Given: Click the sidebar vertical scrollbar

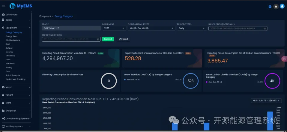Looking at the screenshot, I should tap(31, 65).
